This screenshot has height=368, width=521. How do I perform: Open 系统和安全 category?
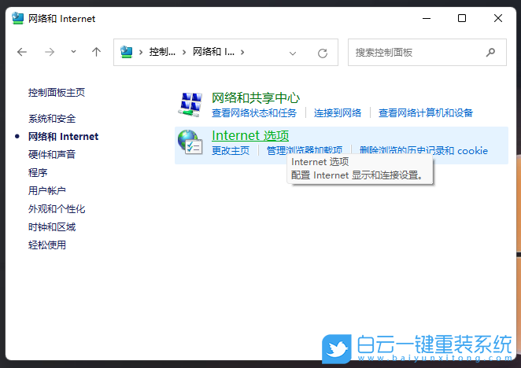[52, 118]
